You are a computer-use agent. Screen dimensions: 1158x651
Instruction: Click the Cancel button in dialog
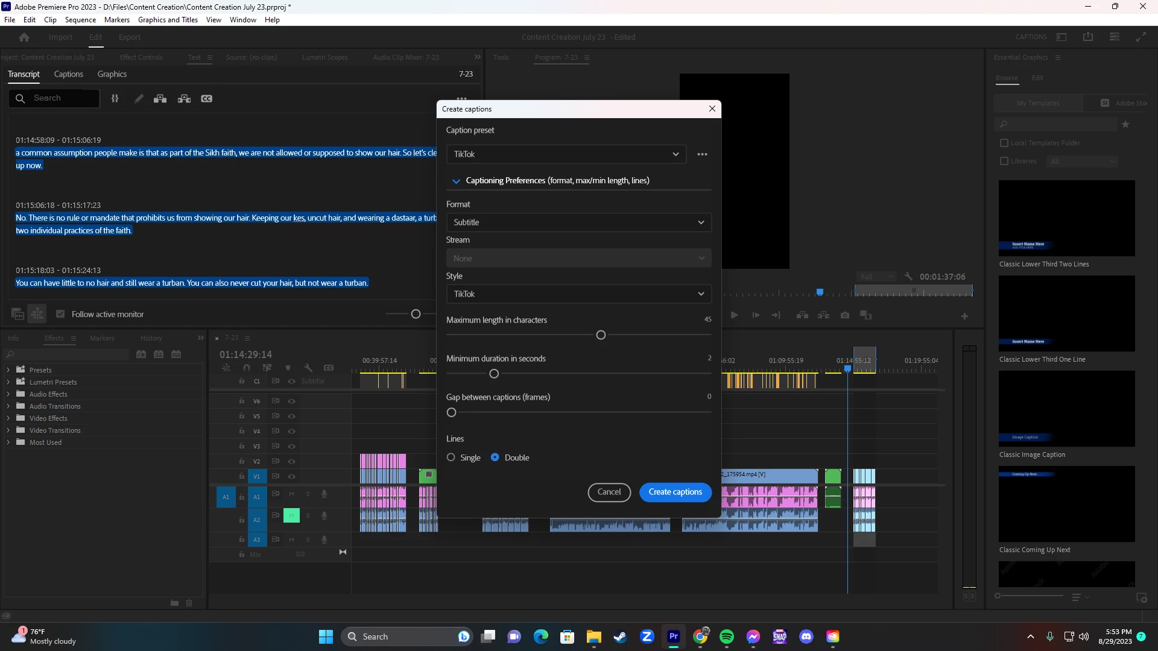coord(609,492)
